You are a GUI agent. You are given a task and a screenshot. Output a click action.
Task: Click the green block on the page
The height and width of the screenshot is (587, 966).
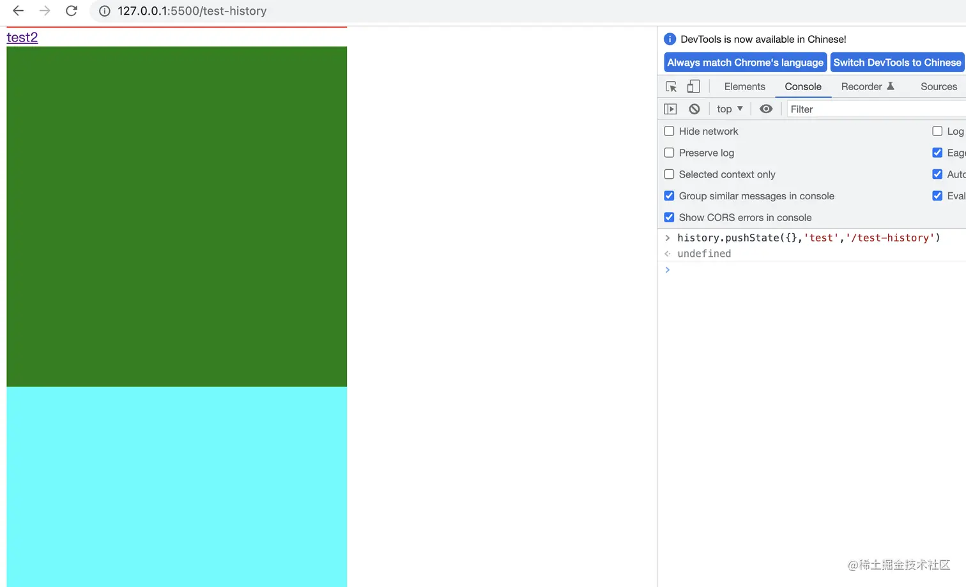click(176, 217)
